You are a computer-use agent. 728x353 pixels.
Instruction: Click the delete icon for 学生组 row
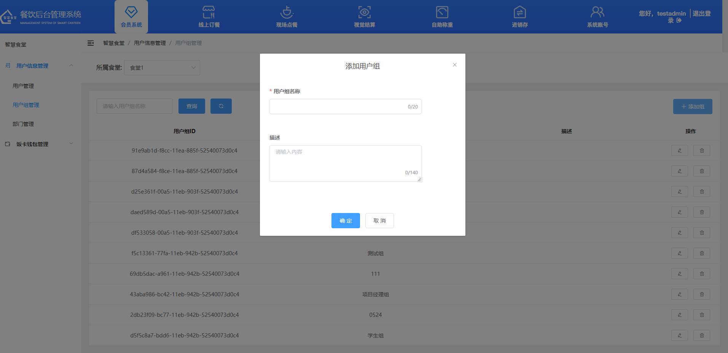point(701,335)
